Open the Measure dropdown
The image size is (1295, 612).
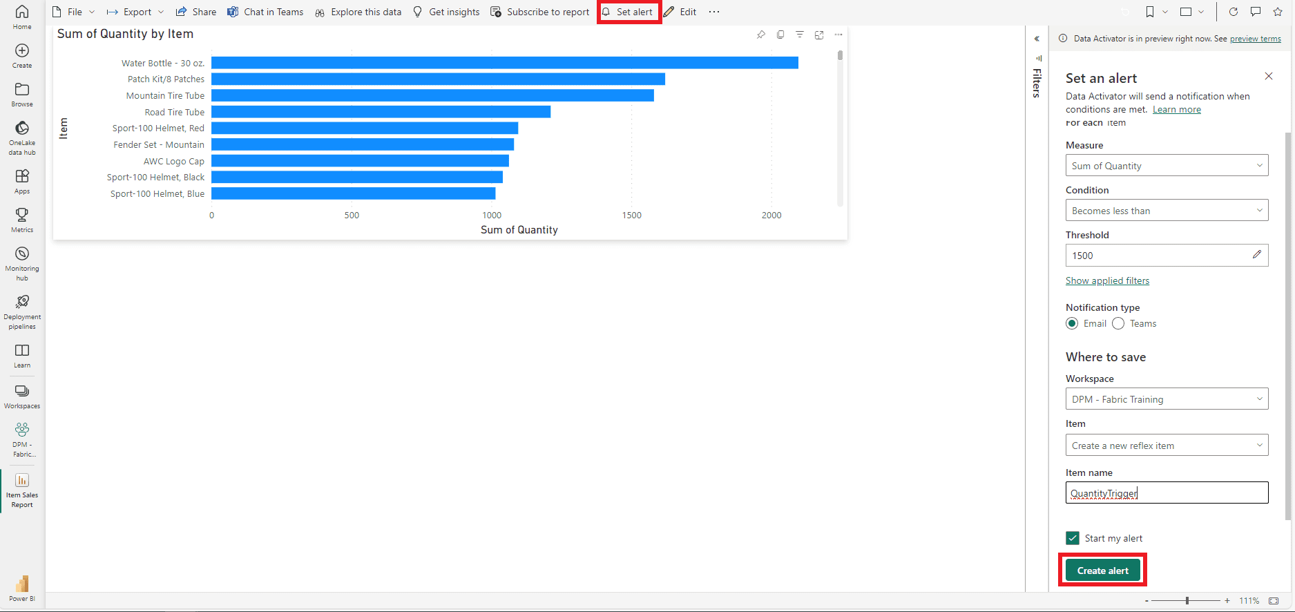[1167, 166]
